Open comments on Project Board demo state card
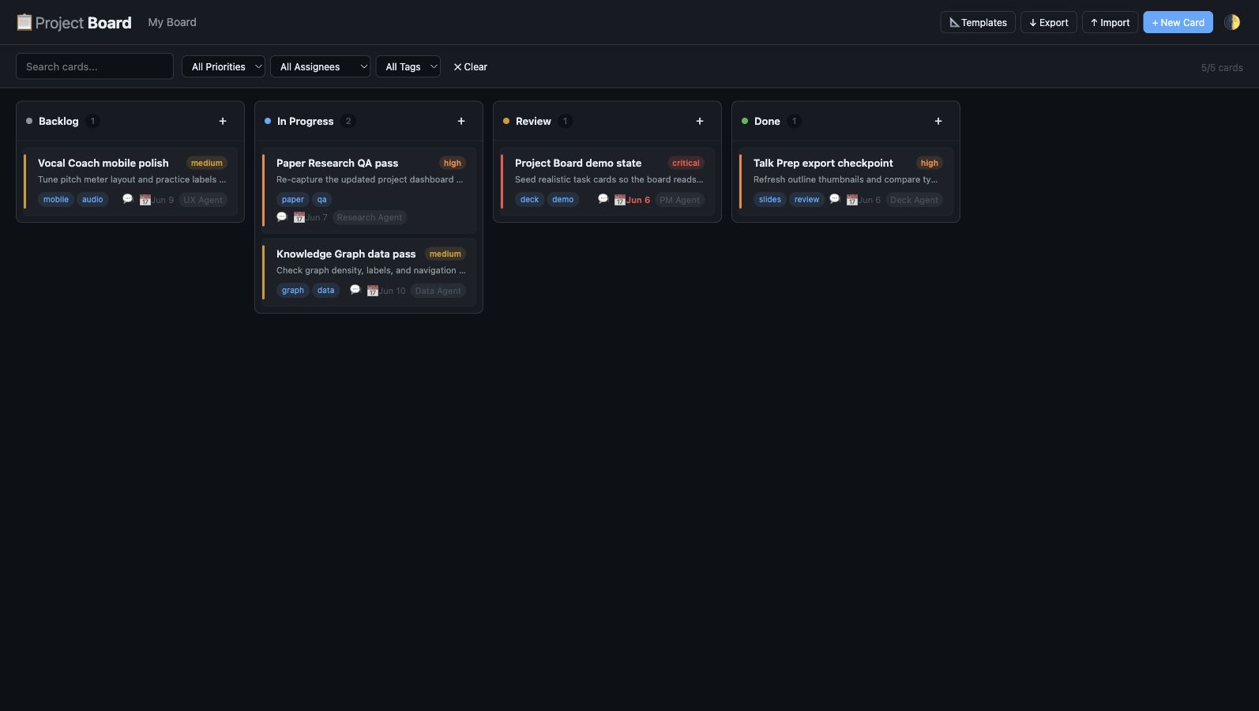 click(603, 199)
